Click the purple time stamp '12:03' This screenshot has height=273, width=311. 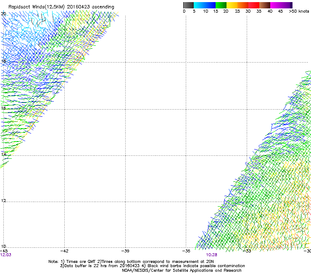point(6,255)
